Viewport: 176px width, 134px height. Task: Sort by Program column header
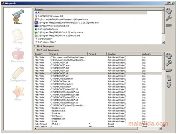[x=91, y=9]
